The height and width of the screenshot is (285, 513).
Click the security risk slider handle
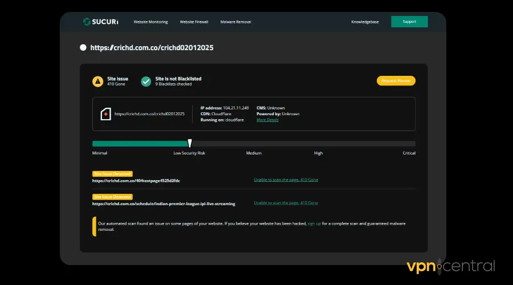coord(190,143)
